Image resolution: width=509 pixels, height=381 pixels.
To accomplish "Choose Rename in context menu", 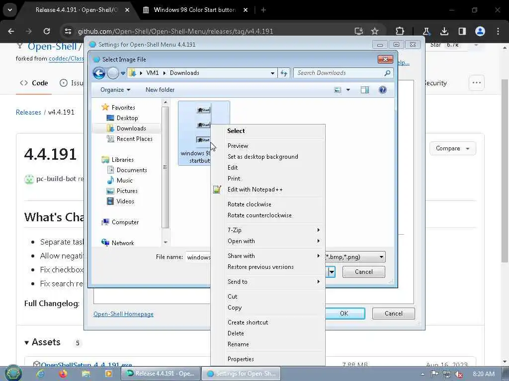I will click(x=268, y=344).
